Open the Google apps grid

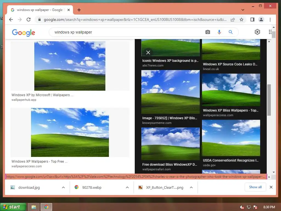coord(270,32)
